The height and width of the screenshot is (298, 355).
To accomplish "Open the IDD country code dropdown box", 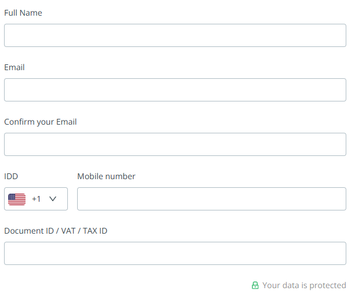I will [x=36, y=199].
